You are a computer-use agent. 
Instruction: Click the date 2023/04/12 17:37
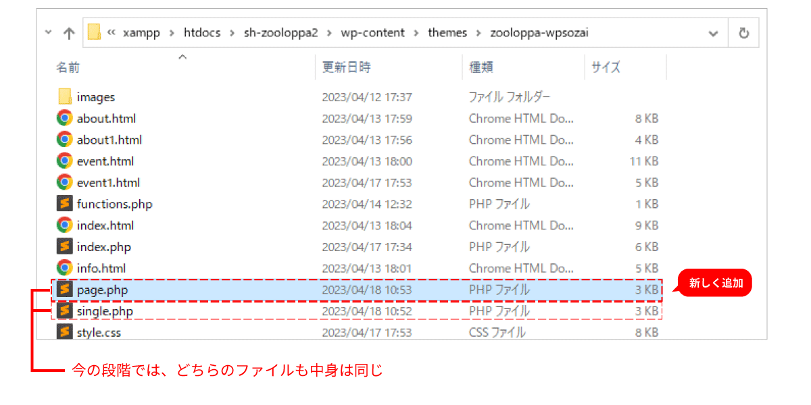[x=367, y=97]
